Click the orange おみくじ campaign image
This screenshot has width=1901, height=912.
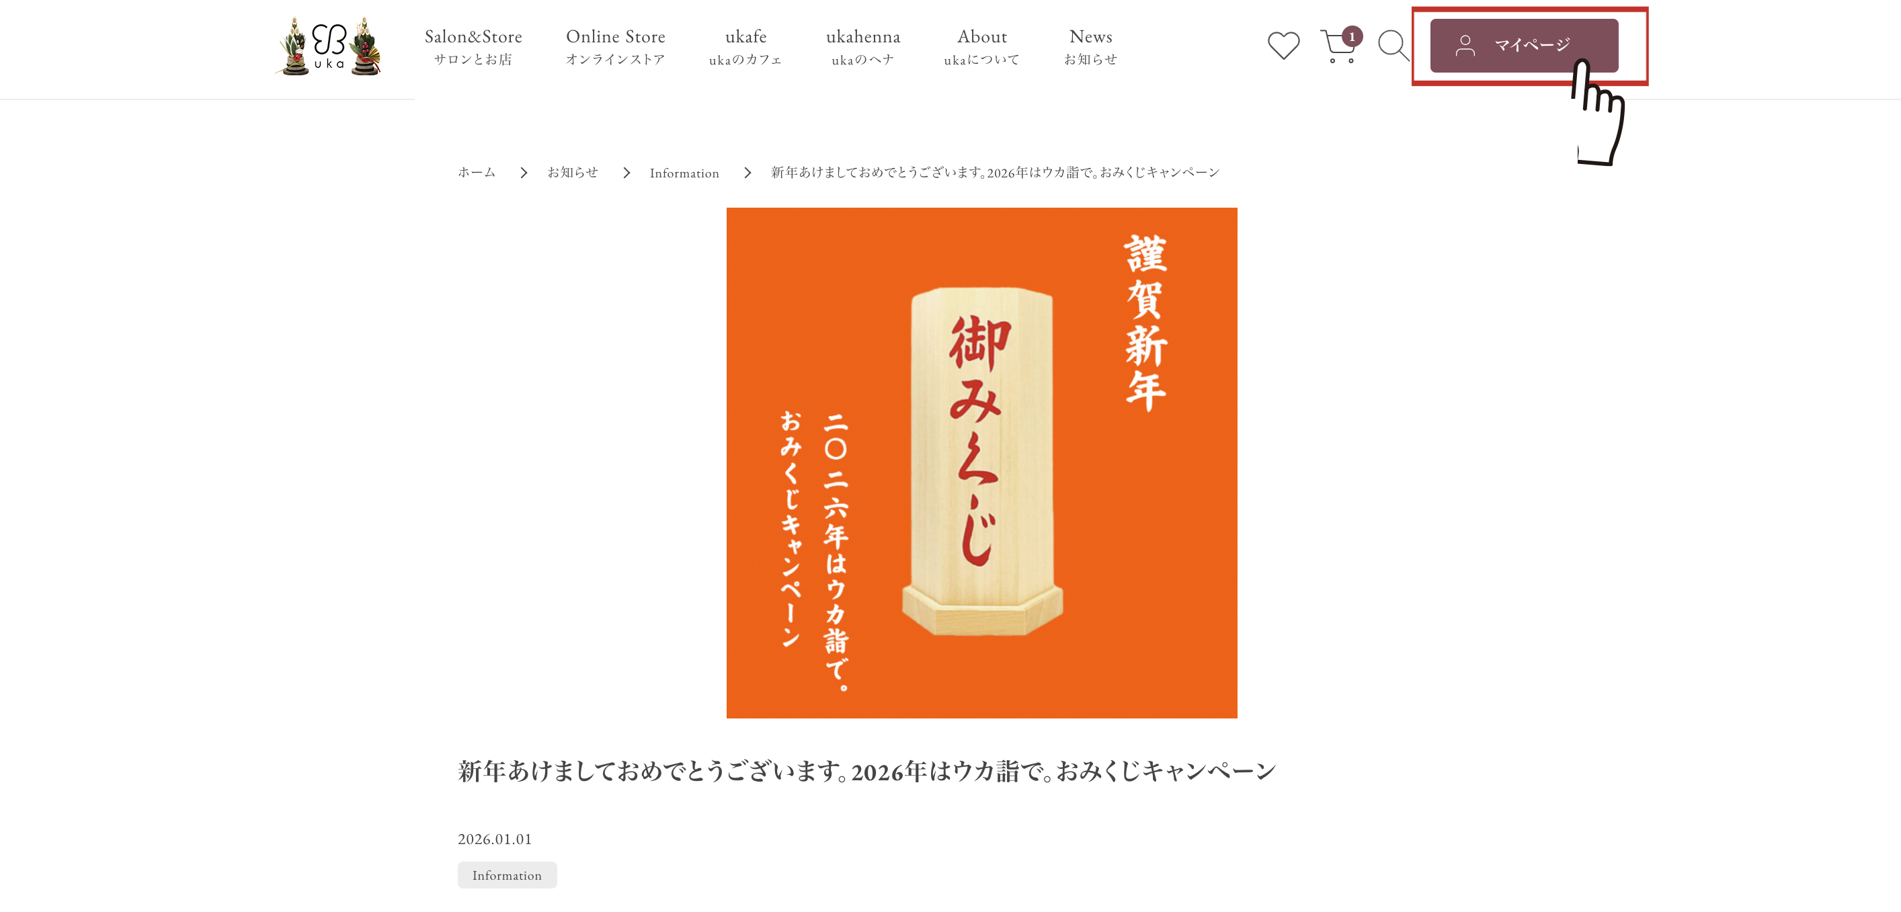[x=981, y=462]
